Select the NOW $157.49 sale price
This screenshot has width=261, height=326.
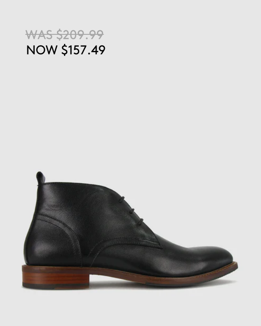66,50
